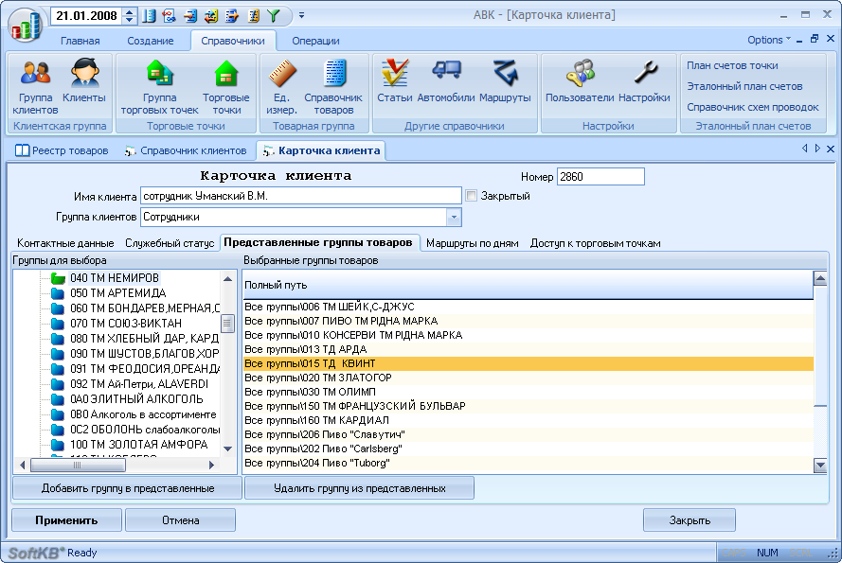Select row Все группы\160 ТМ КАРДИАЛ

(x=528, y=420)
